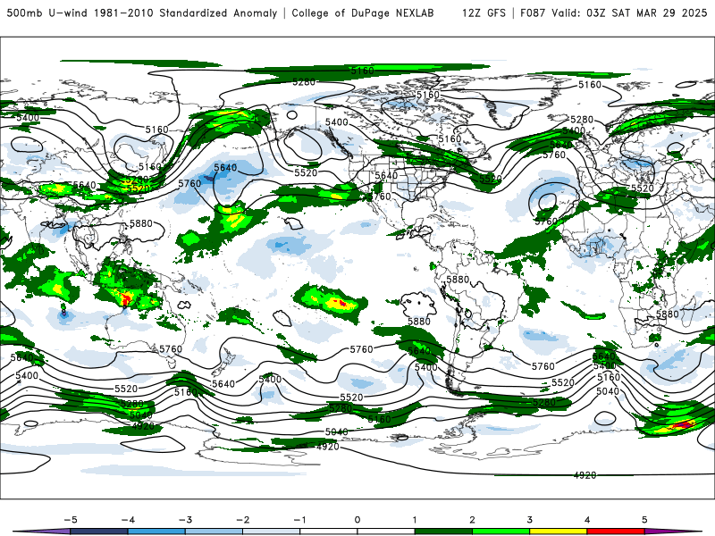Click the '0' colorbar label
Image resolution: width=715 pixels, height=536 pixels.
click(x=357, y=520)
